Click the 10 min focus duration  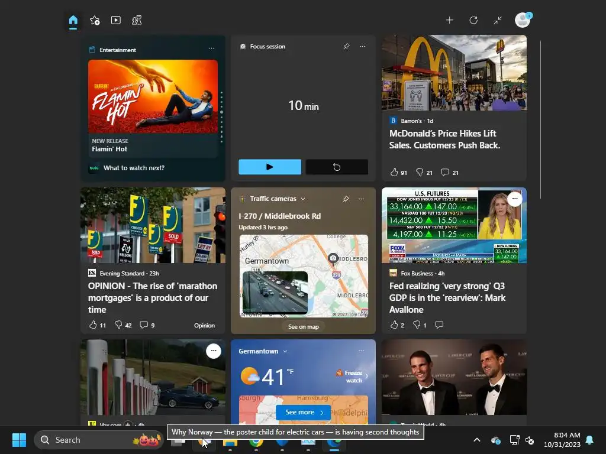pyautogui.click(x=304, y=105)
